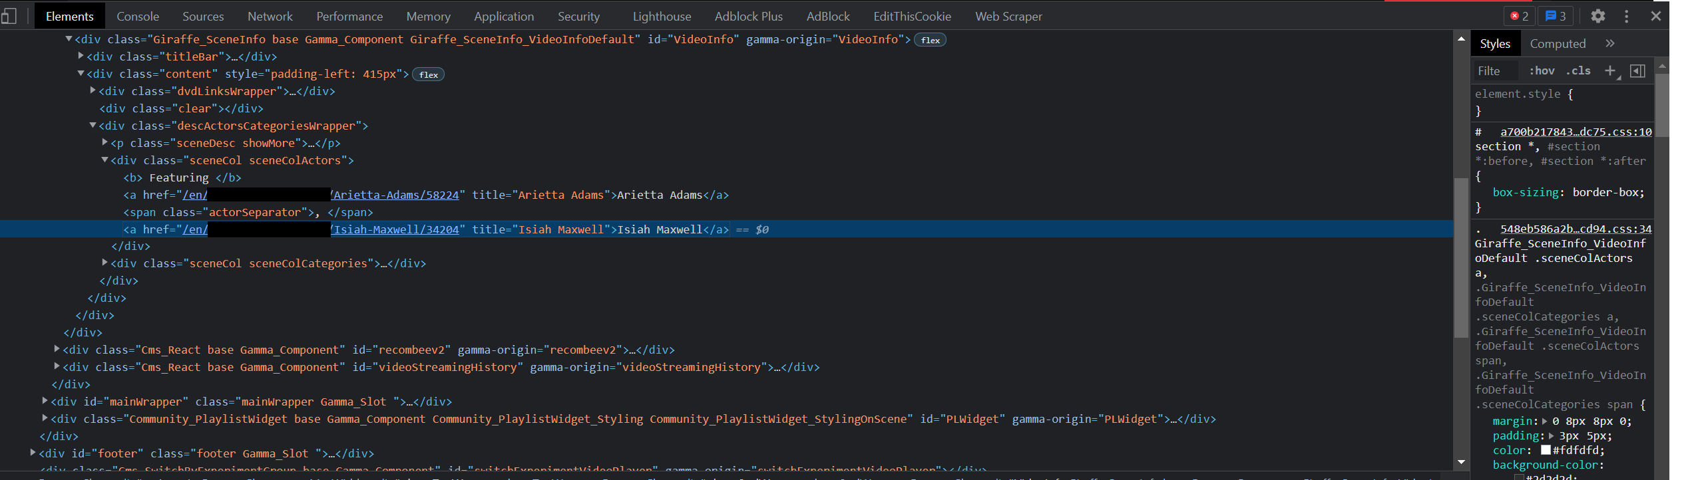Open the three-dot customize DevTools menu
Screen dimensions: 1704x480
pyautogui.click(x=1626, y=16)
